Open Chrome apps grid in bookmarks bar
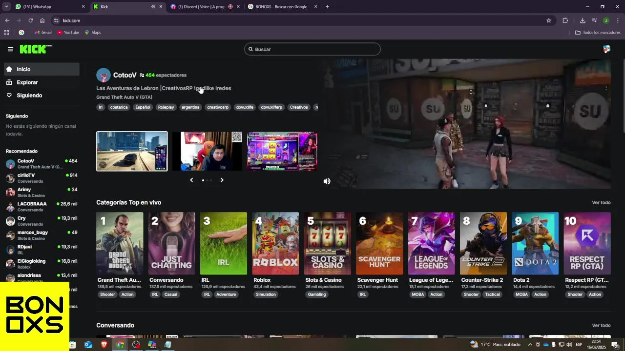This screenshot has width=625, height=351. [6, 33]
